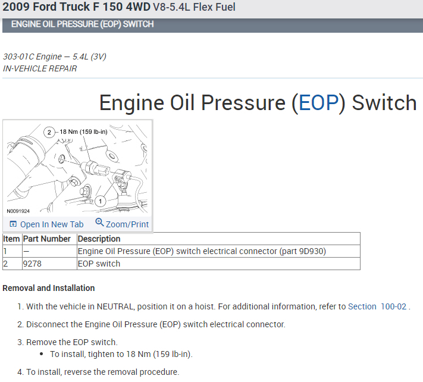This screenshot has width=423, height=382.
Task: Click the "IN-VEHICLE REPAIR" text
Action: 40,68
